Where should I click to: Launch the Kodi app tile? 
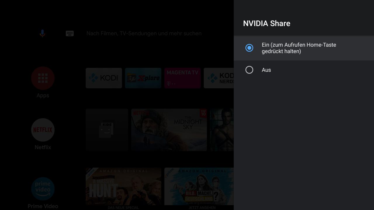click(104, 78)
